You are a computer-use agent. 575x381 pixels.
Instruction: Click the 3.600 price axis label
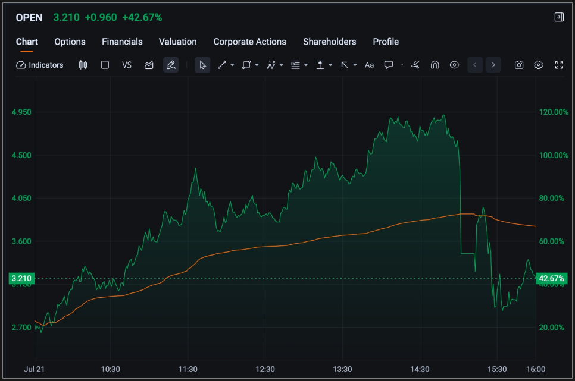pos(21,241)
